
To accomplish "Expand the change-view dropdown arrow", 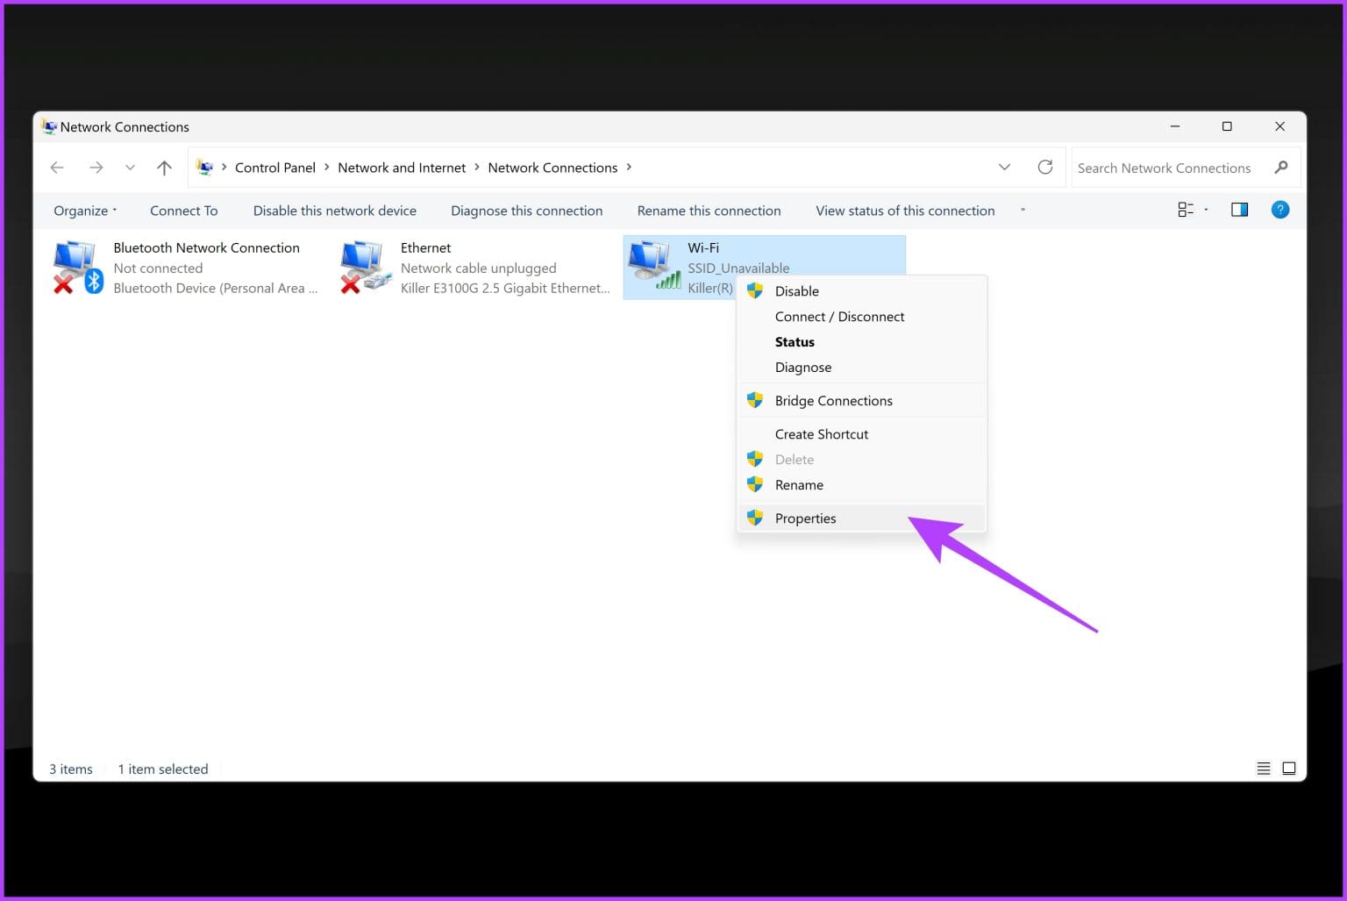I will 1205,209.
